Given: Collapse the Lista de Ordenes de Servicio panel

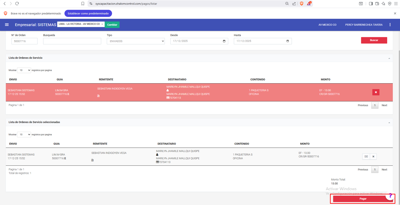Looking at the screenshot, I should point(389,58).
